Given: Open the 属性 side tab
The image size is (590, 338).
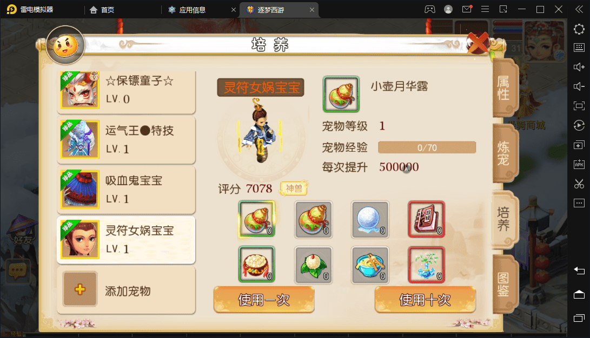Looking at the screenshot, I should [x=503, y=88].
